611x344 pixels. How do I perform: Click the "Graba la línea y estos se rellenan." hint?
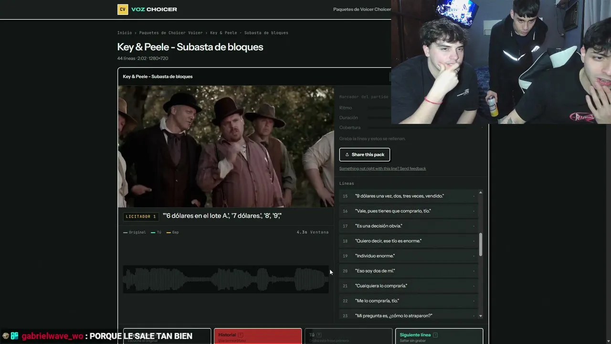point(372,139)
